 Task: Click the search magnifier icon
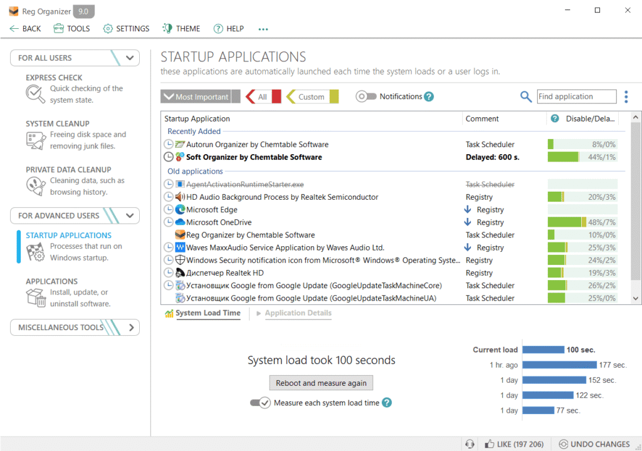(526, 96)
